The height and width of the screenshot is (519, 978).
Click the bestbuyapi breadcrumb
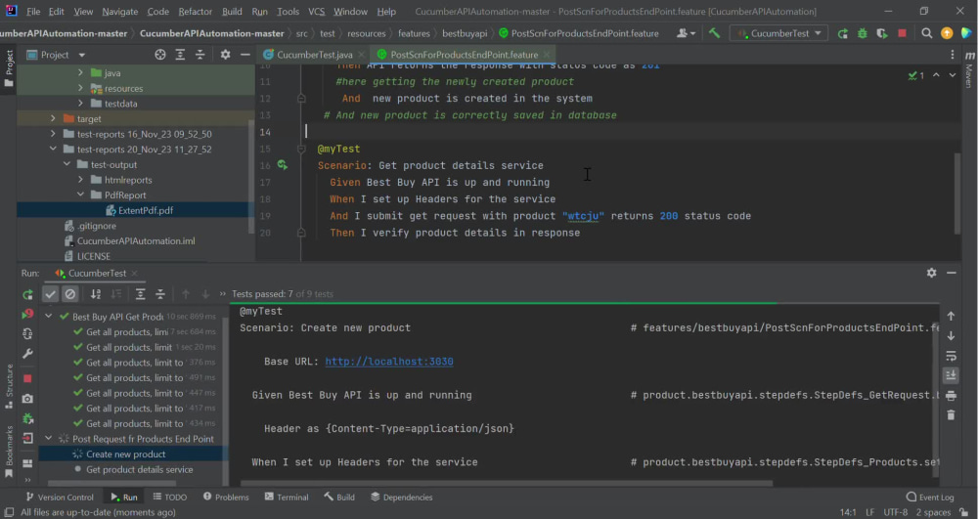pos(465,33)
